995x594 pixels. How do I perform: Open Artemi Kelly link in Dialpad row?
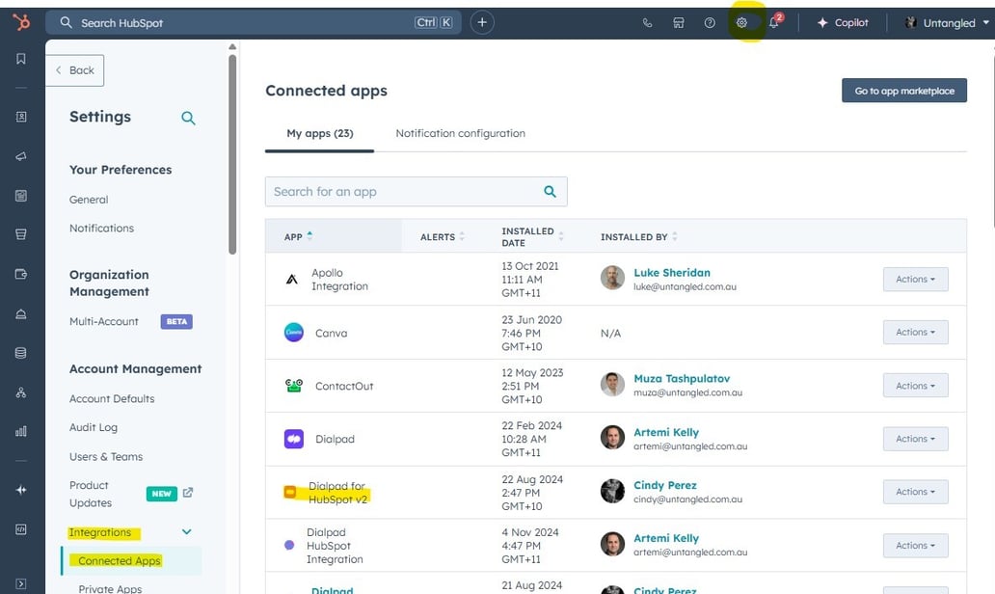coord(665,432)
